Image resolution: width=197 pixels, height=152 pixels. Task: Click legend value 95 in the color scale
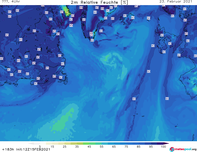pos(151,147)
